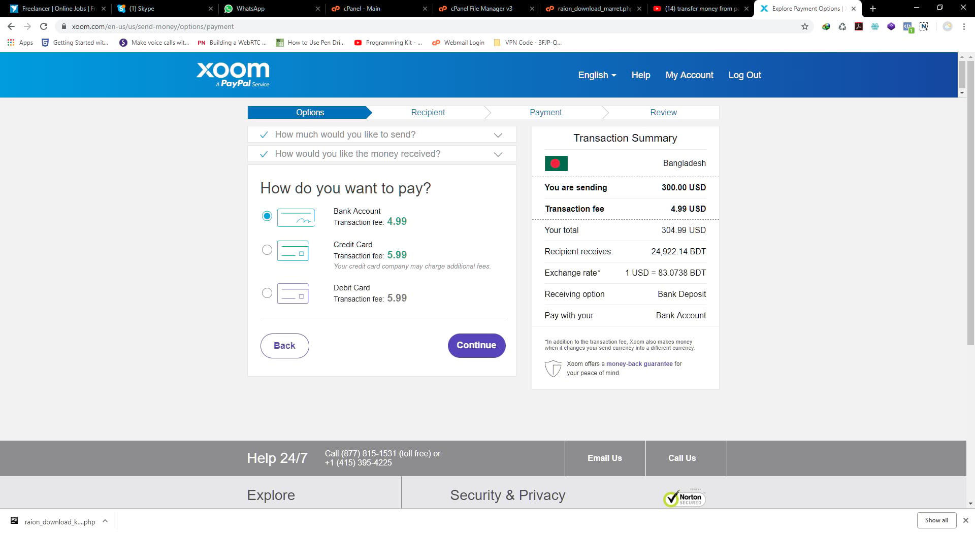Open the downloaded raion_download php file

coord(53,521)
